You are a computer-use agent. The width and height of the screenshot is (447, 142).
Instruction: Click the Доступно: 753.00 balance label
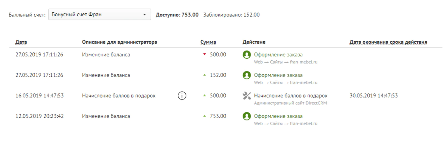coord(177,15)
